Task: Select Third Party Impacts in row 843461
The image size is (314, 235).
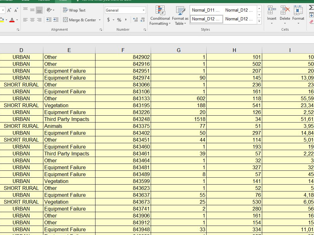Action: [x=69, y=154]
